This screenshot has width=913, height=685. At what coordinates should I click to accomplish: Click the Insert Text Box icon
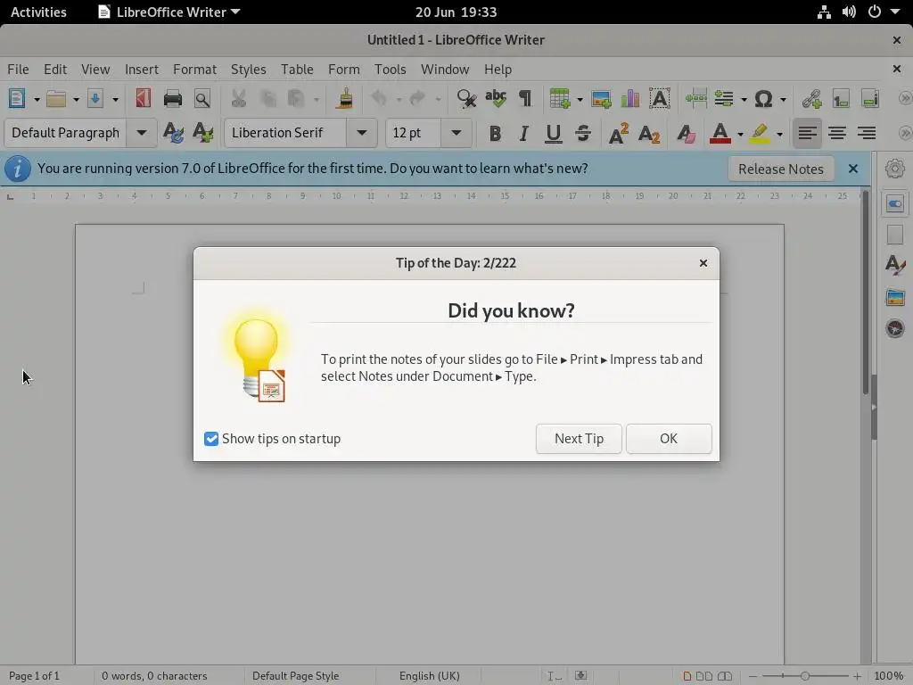[659, 98]
